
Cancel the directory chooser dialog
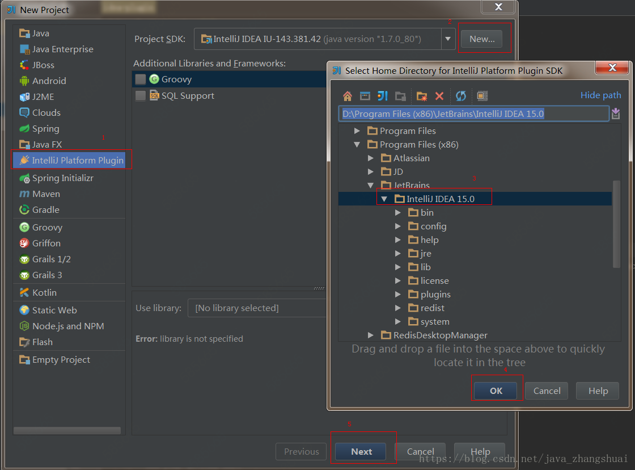click(x=547, y=391)
